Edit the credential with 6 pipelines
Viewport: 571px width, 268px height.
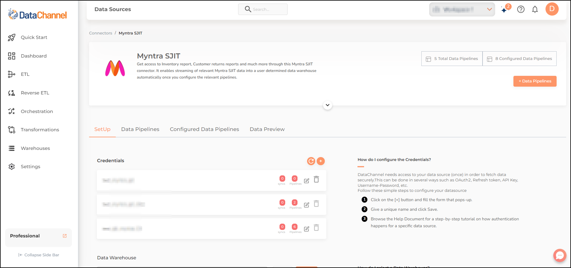point(306,229)
